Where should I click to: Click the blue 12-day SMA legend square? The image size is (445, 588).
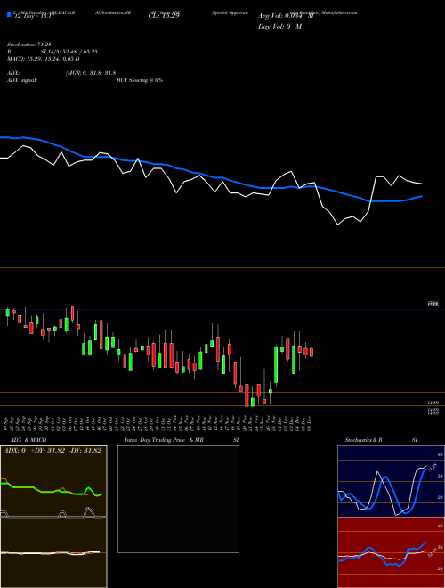(9, 15)
